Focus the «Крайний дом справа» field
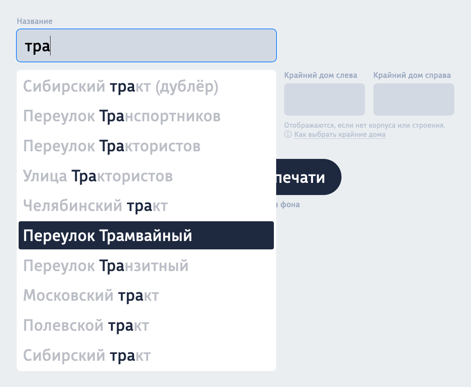 click(414, 99)
